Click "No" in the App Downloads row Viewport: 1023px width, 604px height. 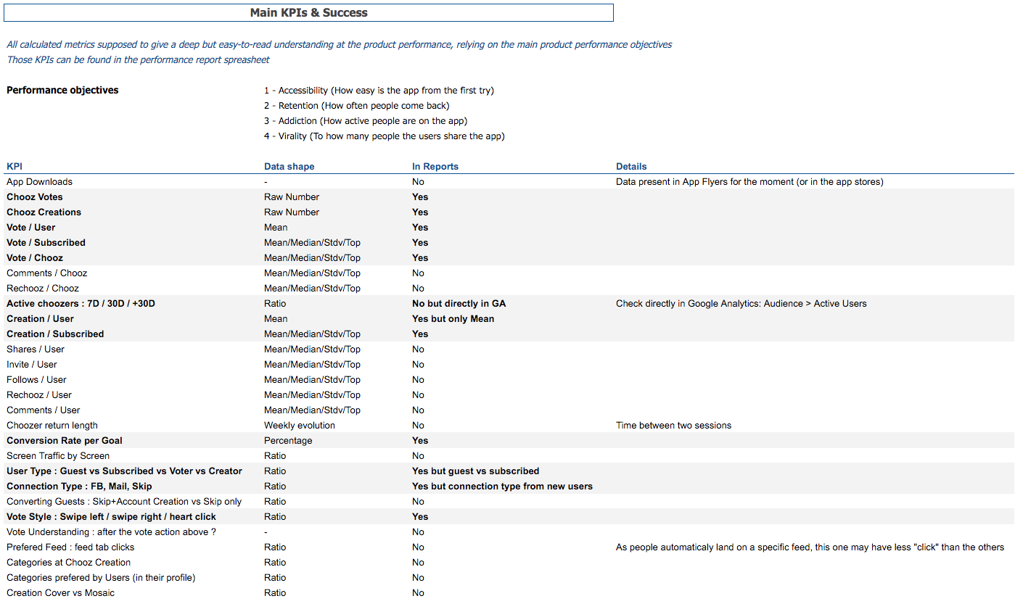pos(418,182)
